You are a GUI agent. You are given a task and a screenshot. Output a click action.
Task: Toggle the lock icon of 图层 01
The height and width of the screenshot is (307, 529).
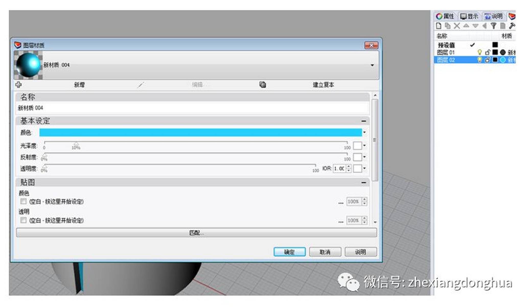pyautogui.click(x=488, y=52)
